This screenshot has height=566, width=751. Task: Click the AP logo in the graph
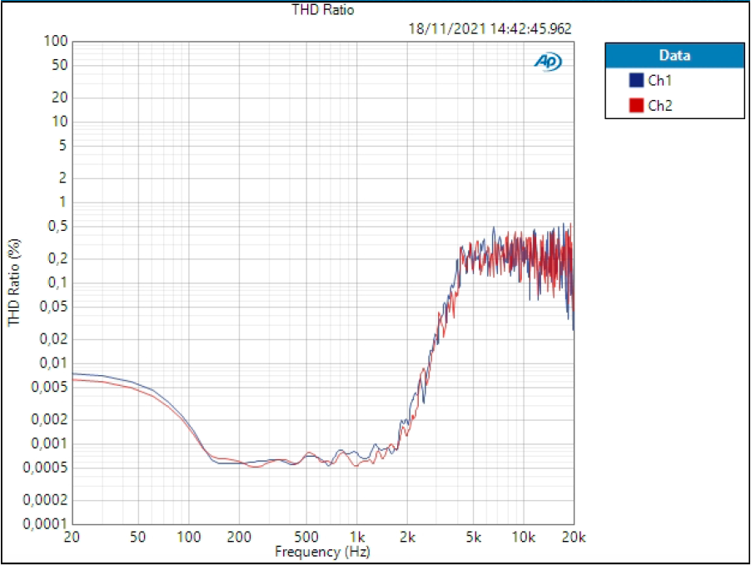click(x=548, y=62)
